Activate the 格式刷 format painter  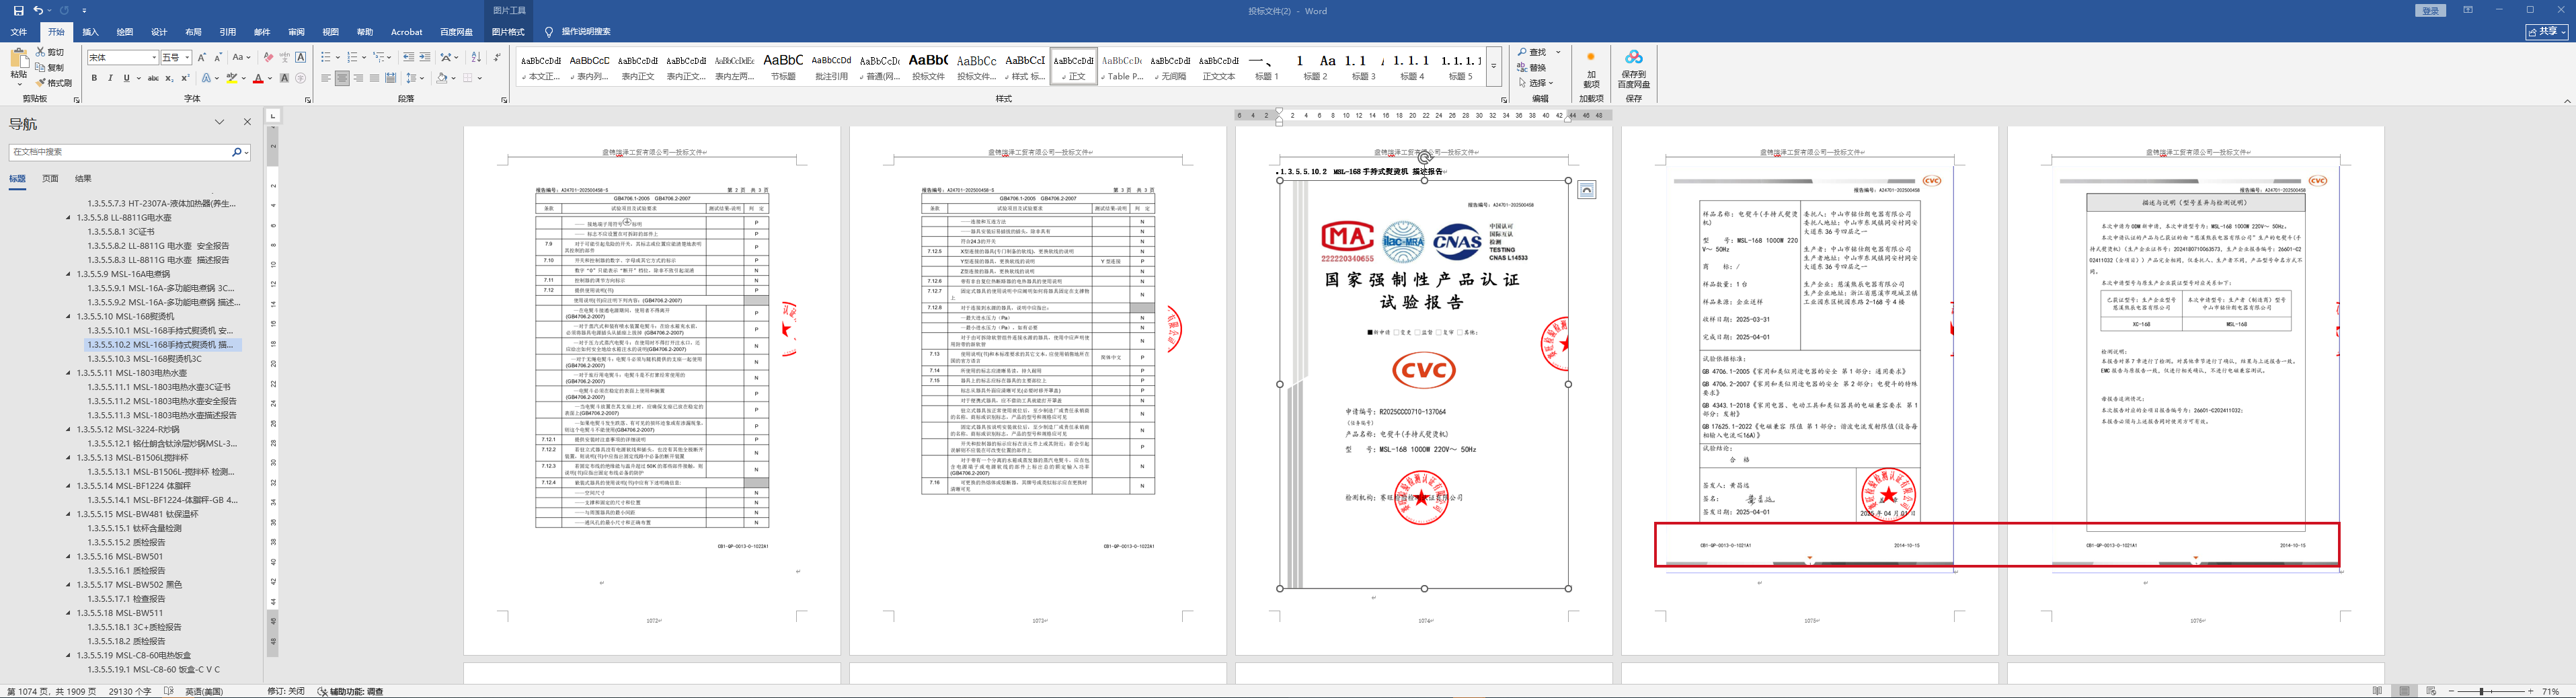coord(54,83)
